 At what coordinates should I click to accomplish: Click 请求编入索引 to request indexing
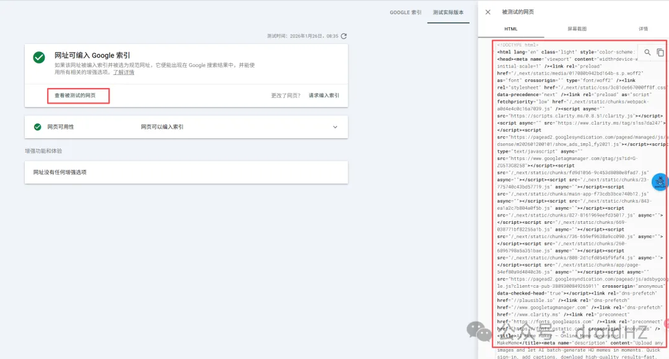pos(324,95)
